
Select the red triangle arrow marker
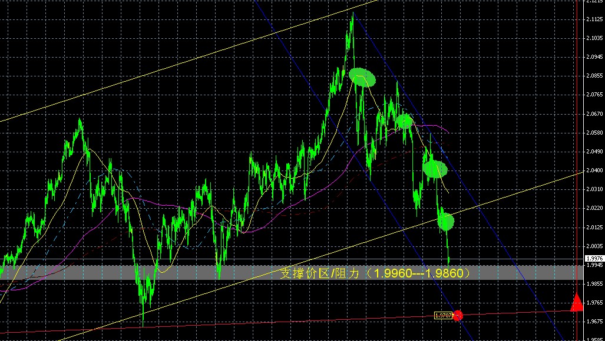click(577, 302)
